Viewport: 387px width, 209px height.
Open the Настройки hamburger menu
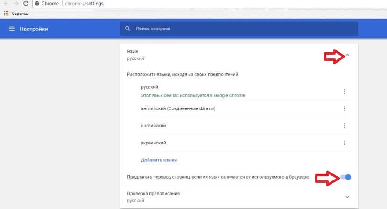point(12,29)
